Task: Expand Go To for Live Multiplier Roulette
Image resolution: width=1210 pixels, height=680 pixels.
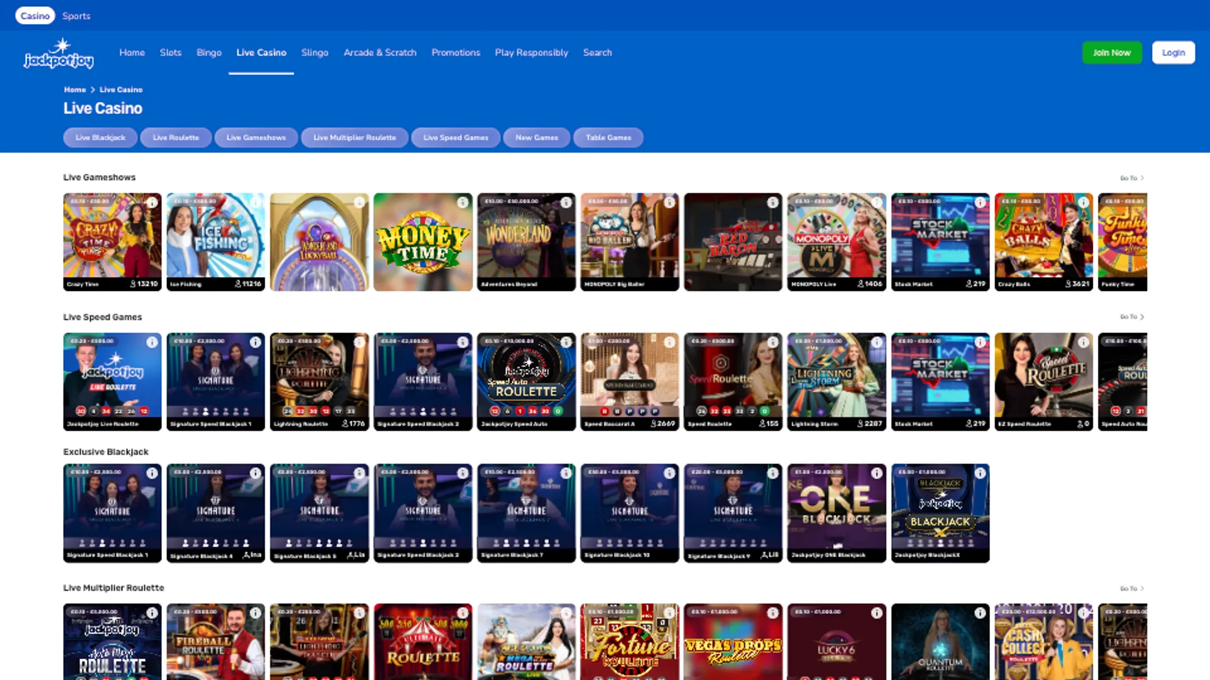Action: (x=1132, y=589)
